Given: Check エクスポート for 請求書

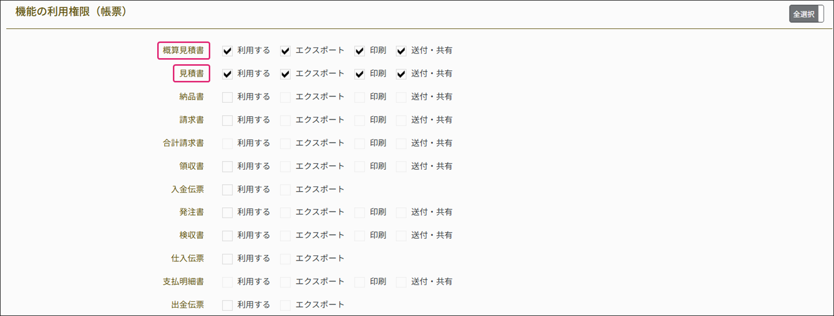Looking at the screenshot, I should (286, 120).
